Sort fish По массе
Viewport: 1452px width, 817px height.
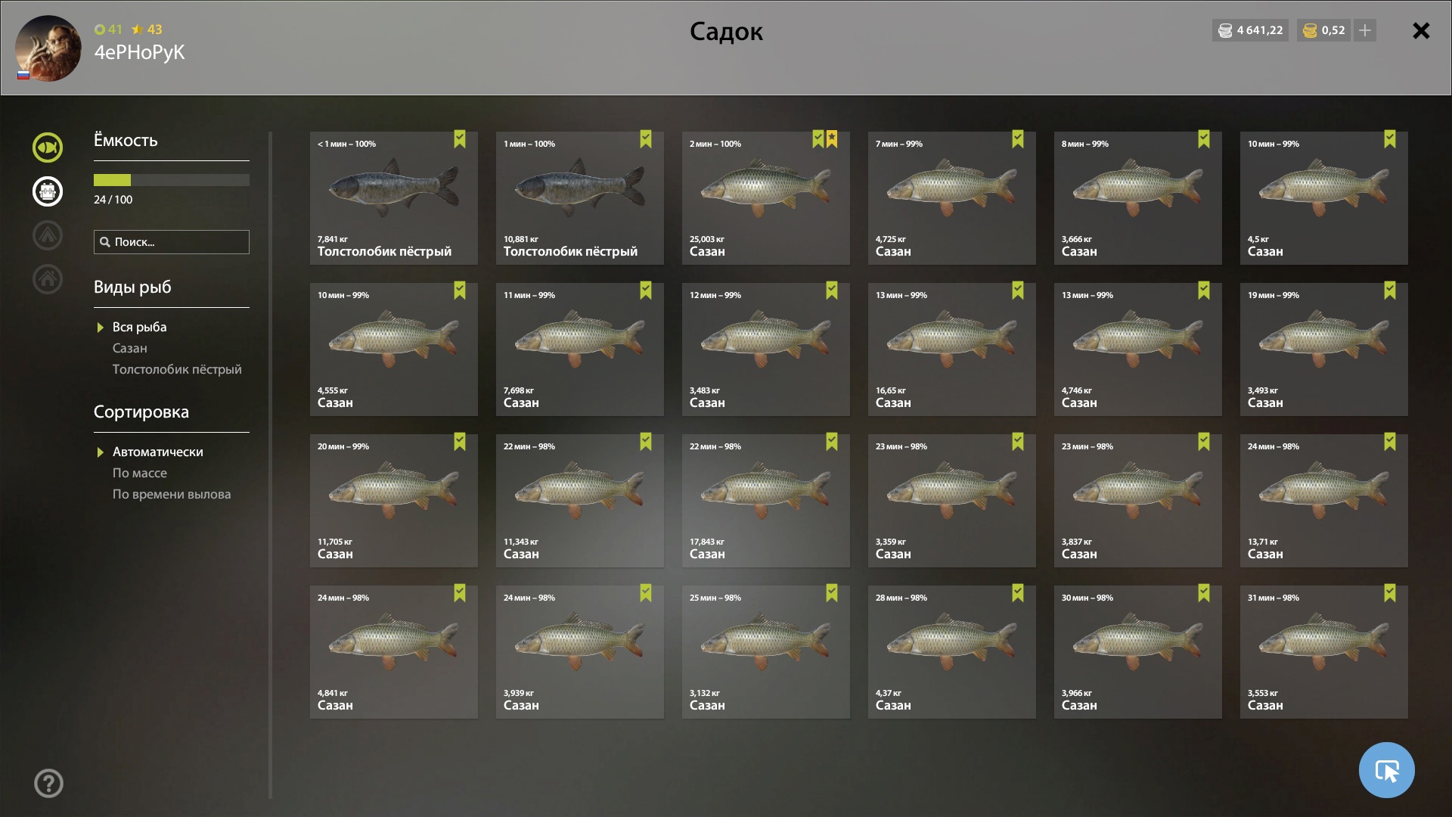point(140,473)
